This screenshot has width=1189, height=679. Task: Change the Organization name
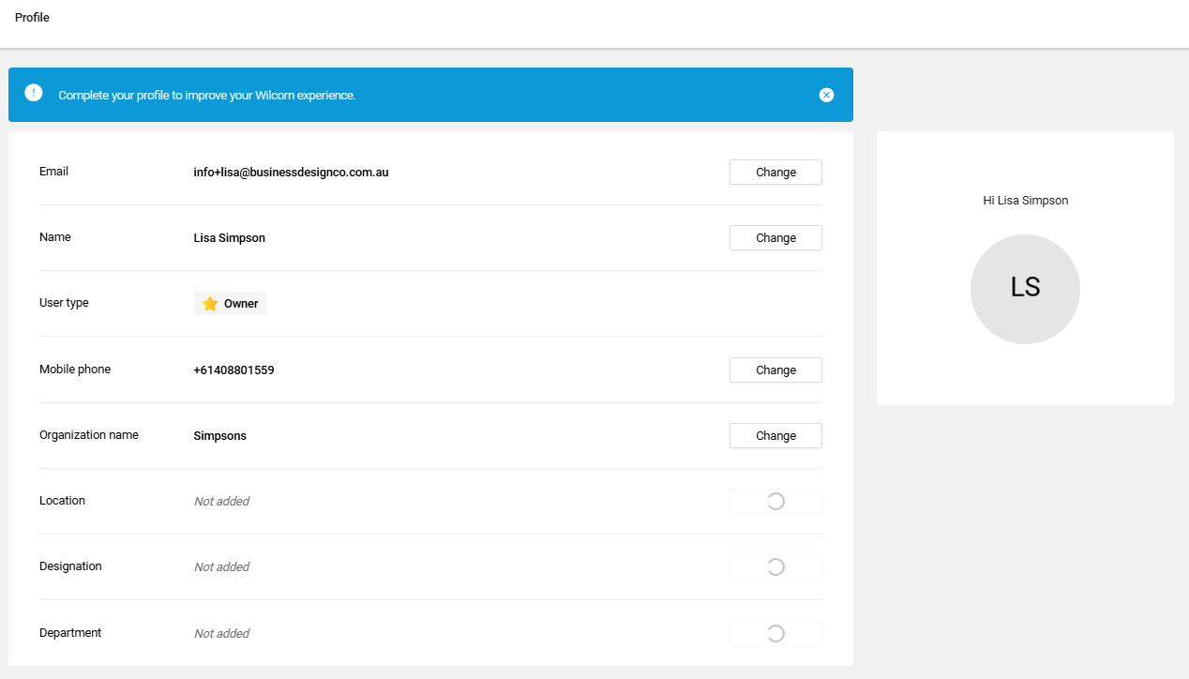[775, 436]
